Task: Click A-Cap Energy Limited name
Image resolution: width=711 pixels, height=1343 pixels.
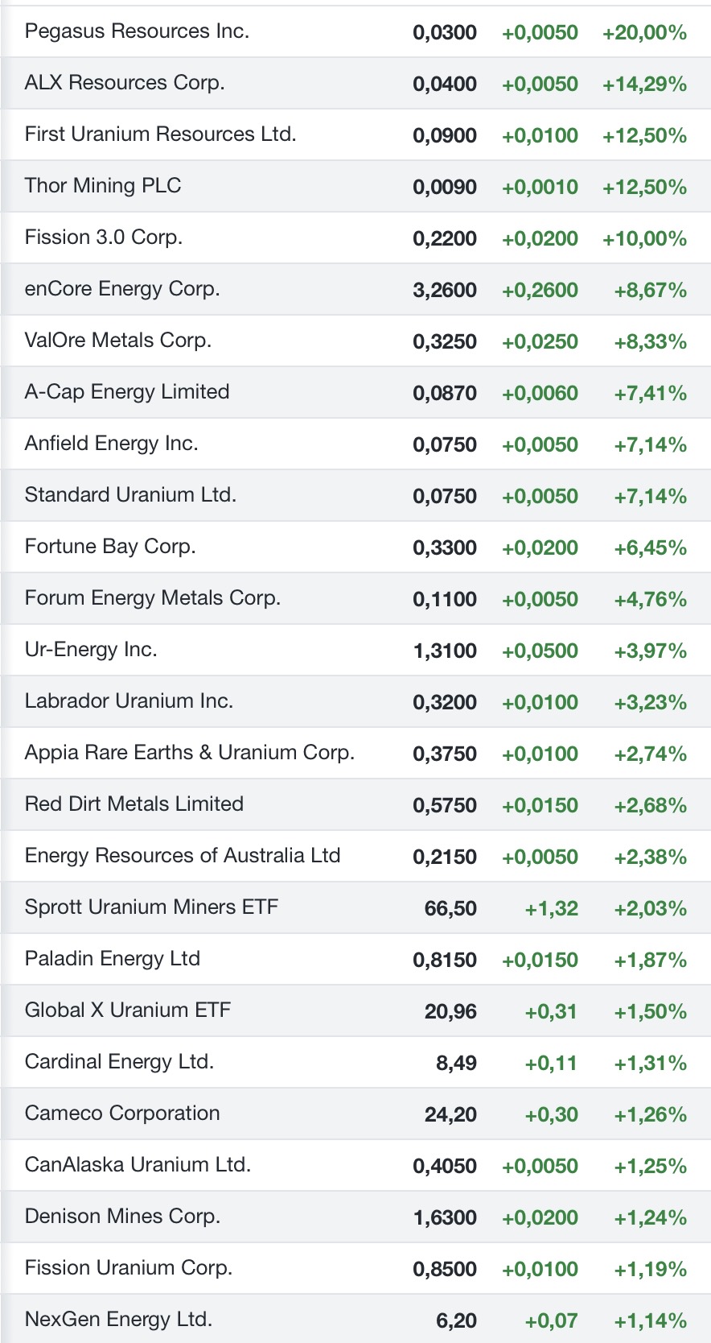Action: [x=127, y=392]
